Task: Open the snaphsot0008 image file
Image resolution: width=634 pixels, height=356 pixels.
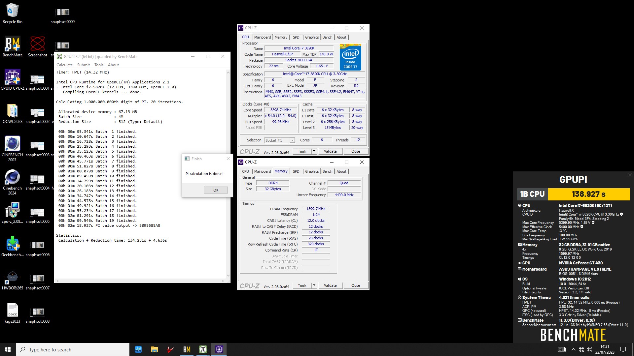Action: (x=37, y=315)
